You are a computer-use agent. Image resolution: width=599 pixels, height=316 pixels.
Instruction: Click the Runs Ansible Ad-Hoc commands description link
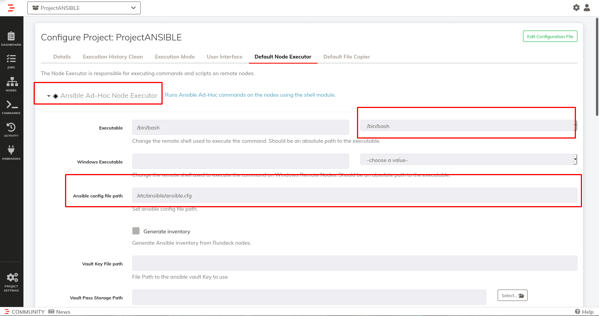[x=250, y=95]
